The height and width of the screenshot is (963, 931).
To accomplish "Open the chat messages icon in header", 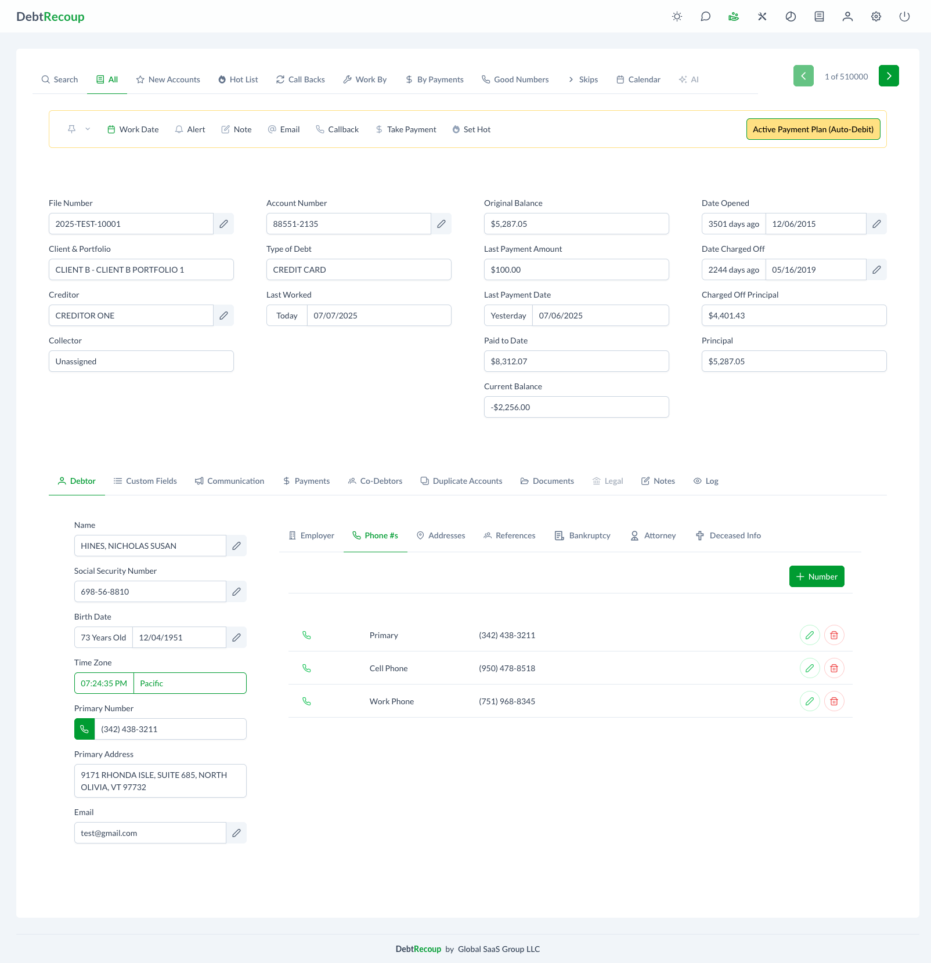I will coord(705,17).
